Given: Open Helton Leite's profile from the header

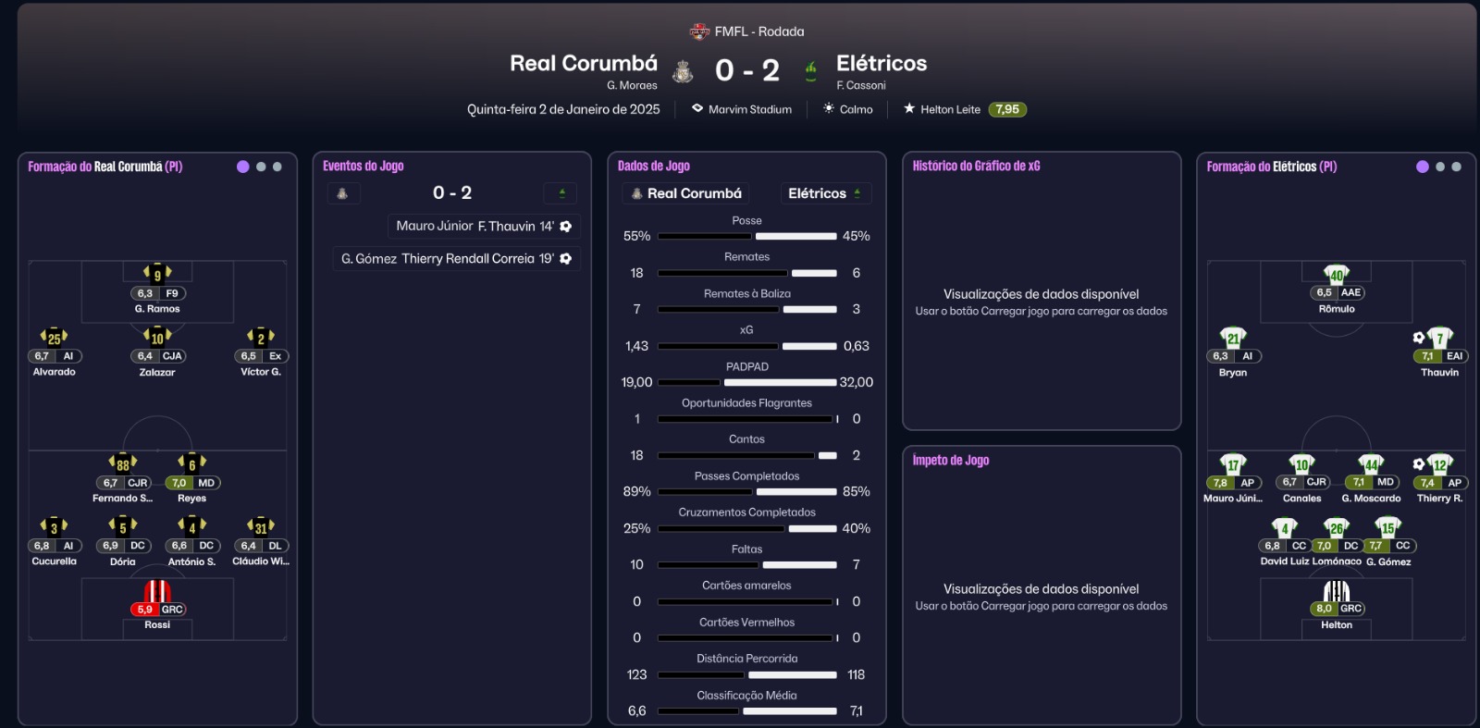Looking at the screenshot, I should (950, 109).
